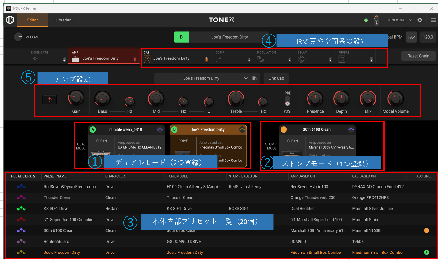
Task: Select the MODULATION chain block
Action: point(273,56)
